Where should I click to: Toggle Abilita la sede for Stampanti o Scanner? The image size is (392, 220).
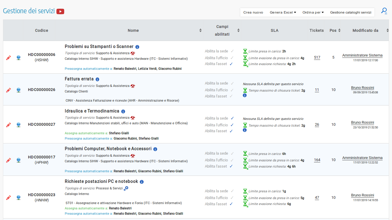coord(232,51)
